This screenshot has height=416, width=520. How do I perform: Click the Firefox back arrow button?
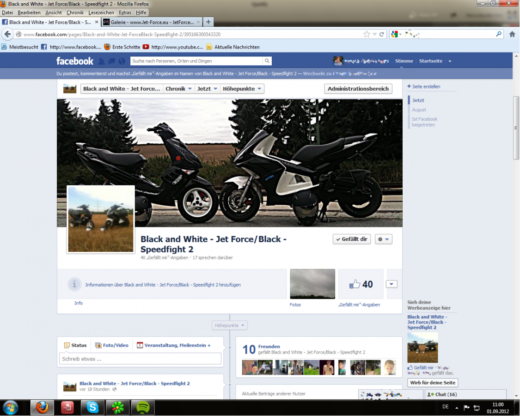click(x=7, y=34)
